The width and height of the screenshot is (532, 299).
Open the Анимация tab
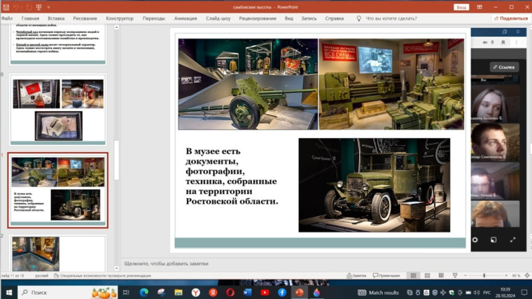coord(185,18)
